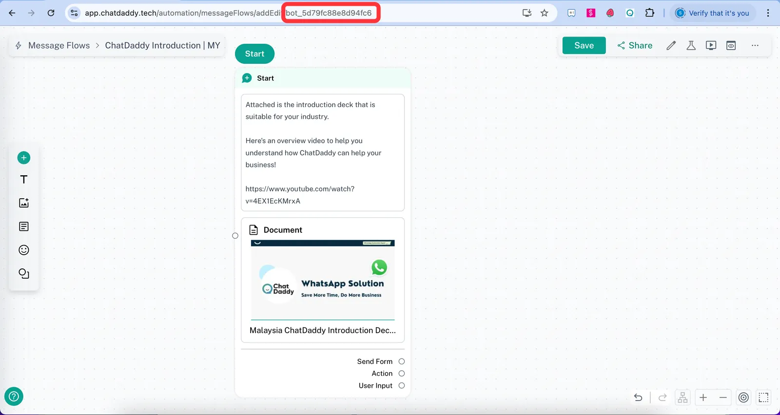Open Chrome's three-dot browser menu
Screen dimensions: 780x415
coord(768,13)
